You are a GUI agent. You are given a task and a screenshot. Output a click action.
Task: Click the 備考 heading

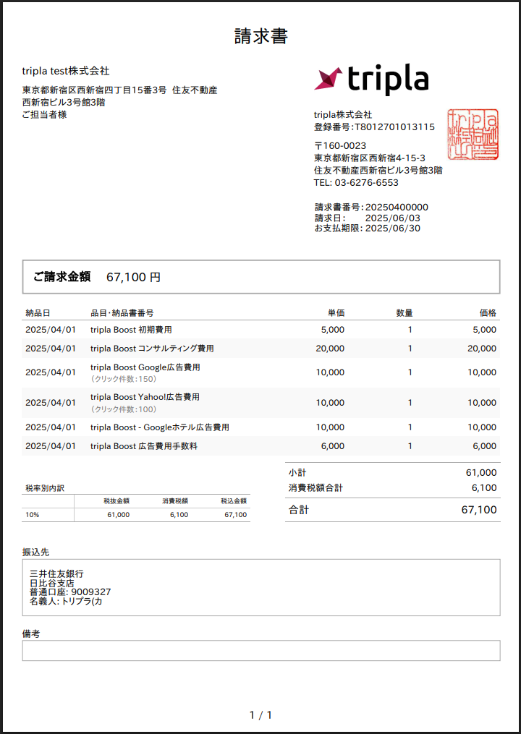(x=31, y=633)
